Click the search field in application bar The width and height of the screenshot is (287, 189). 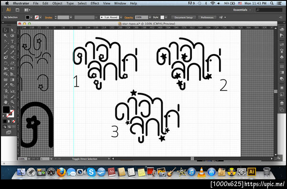tap(269, 10)
